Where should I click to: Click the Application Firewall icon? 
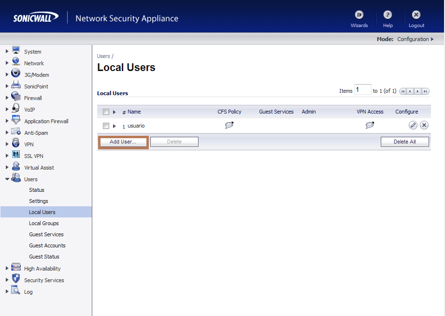pos(16,119)
